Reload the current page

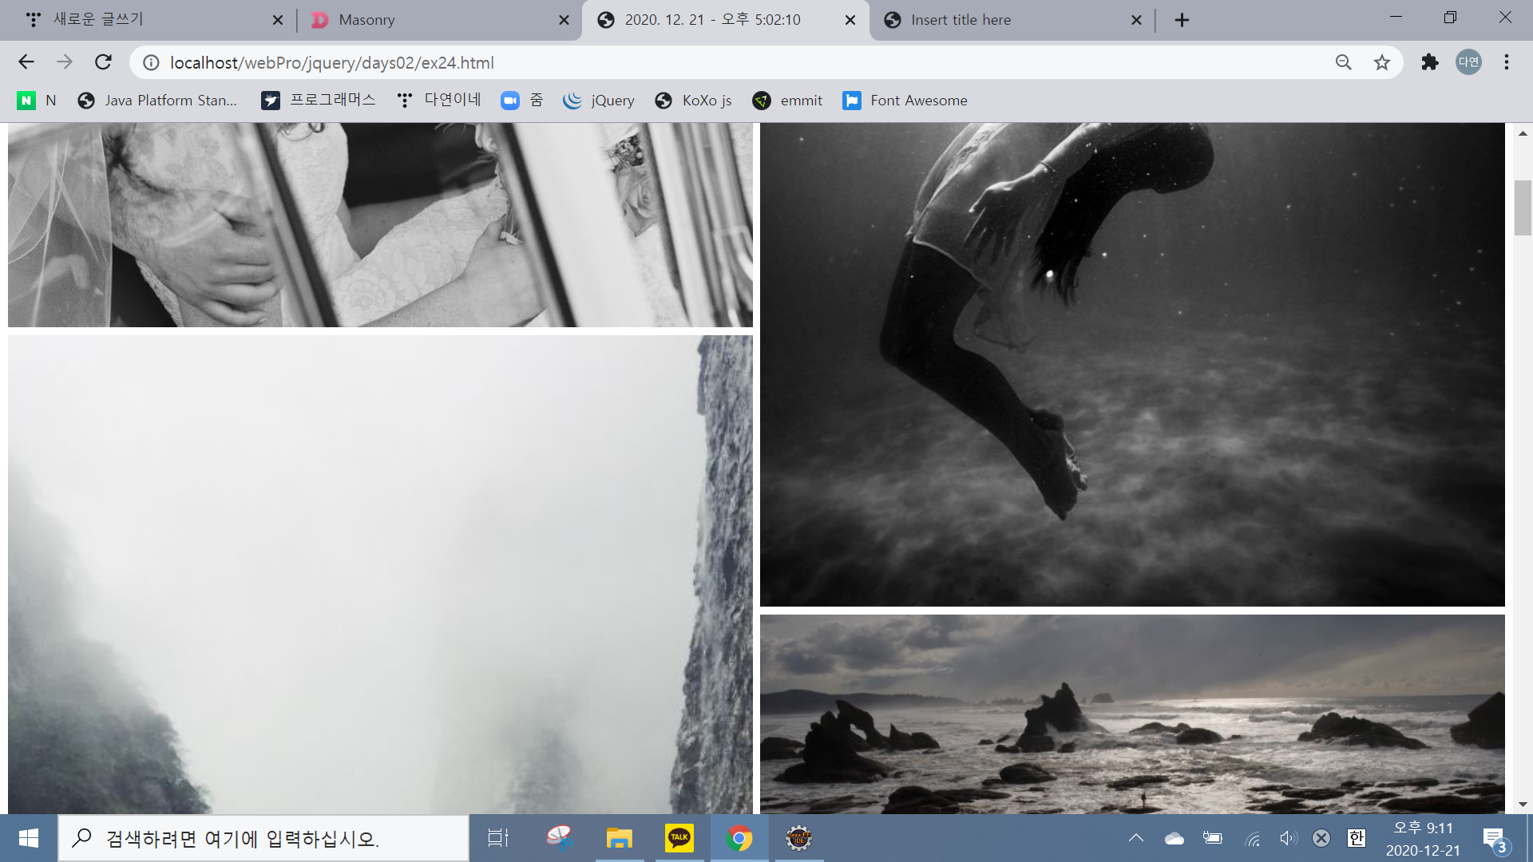tap(103, 62)
